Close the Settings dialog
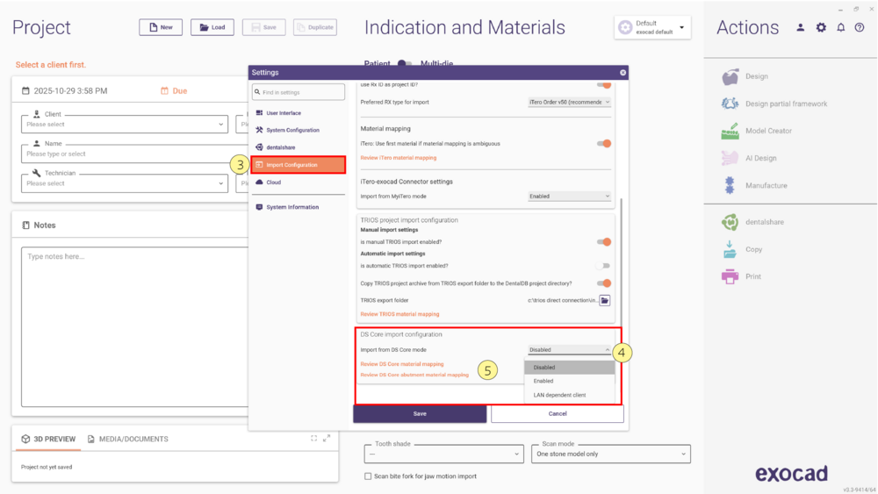Screen dimensions: 878x494 click(623, 73)
